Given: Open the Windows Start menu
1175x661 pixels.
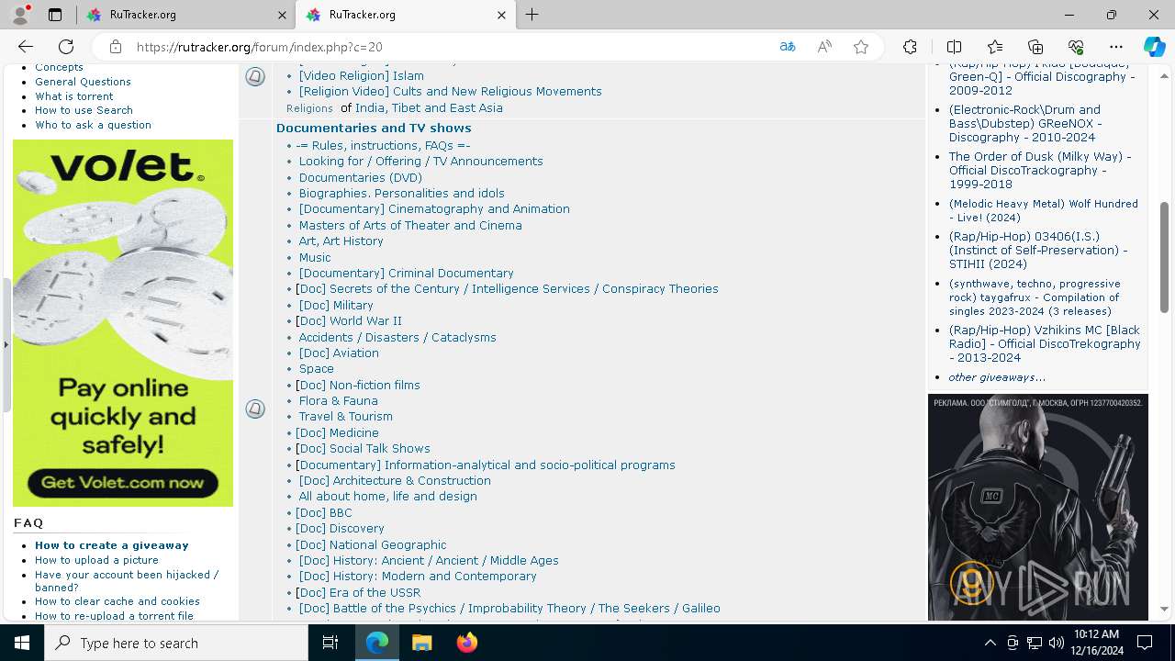Looking at the screenshot, I should click(x=22, y=643).
